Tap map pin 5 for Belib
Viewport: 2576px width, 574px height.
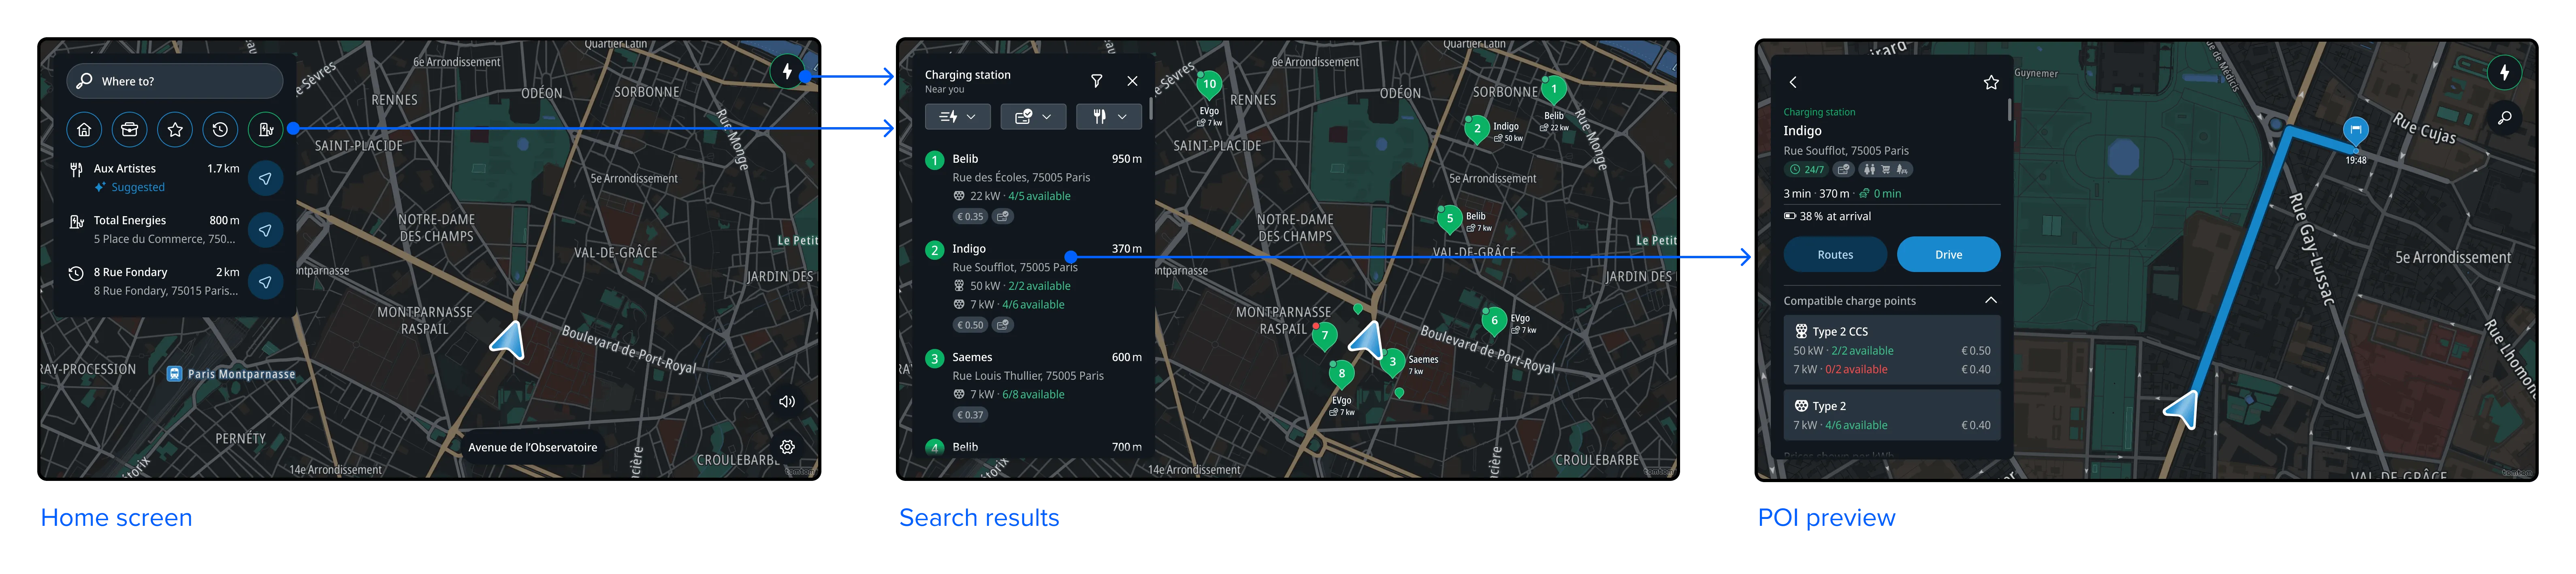1449,220
